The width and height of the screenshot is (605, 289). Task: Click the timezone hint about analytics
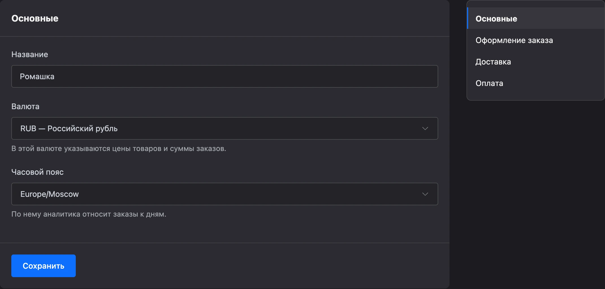(89, 214)
